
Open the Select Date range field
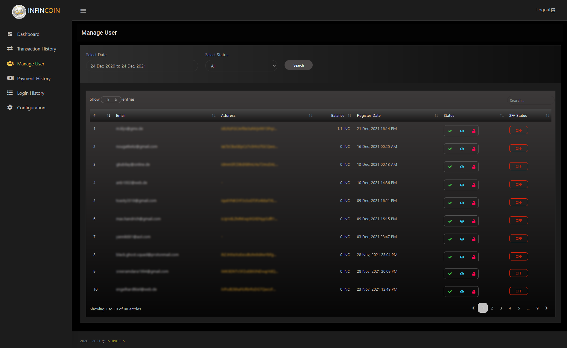point(142,66)
